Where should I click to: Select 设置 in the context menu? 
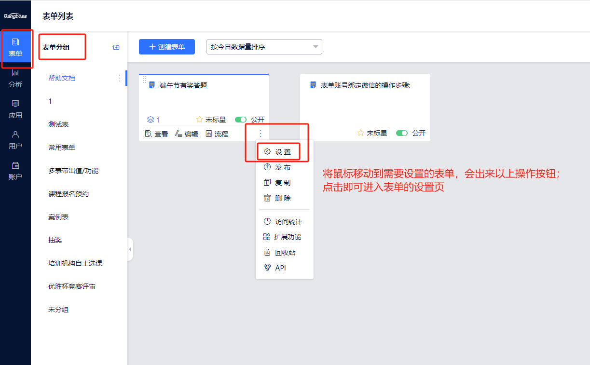[278, 152]
